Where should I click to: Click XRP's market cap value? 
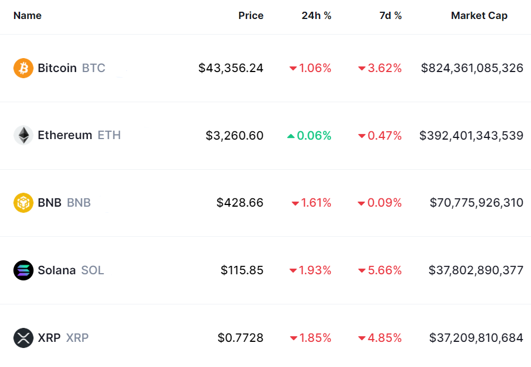click(476, 338)
